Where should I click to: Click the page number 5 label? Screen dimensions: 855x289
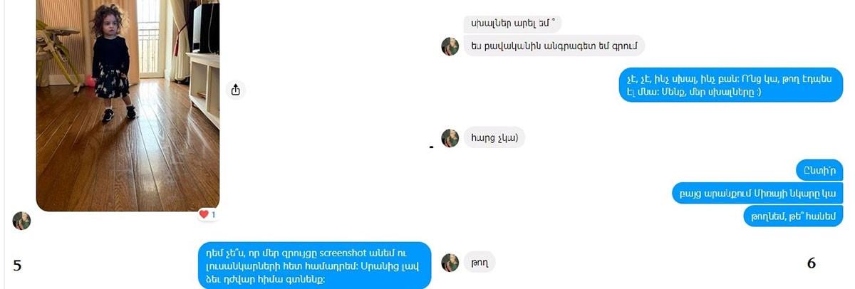coord(17,265)
